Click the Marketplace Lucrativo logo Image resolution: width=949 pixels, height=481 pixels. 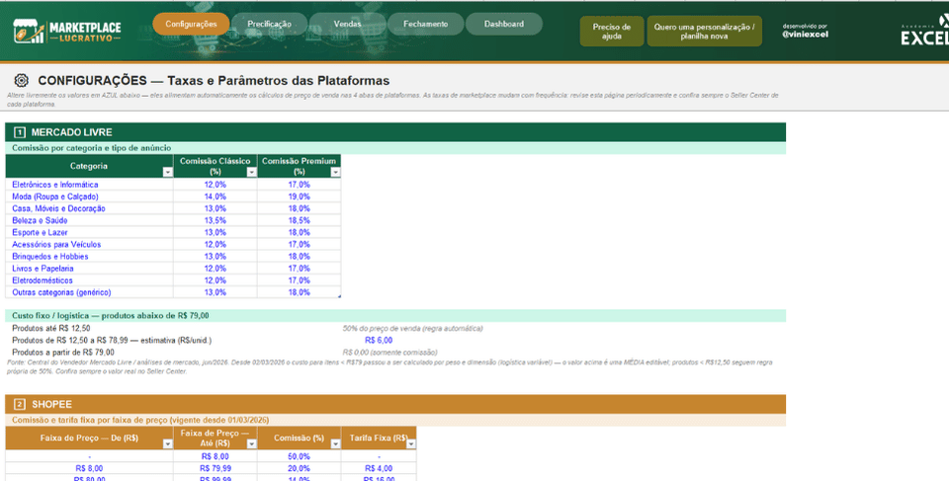67,31
